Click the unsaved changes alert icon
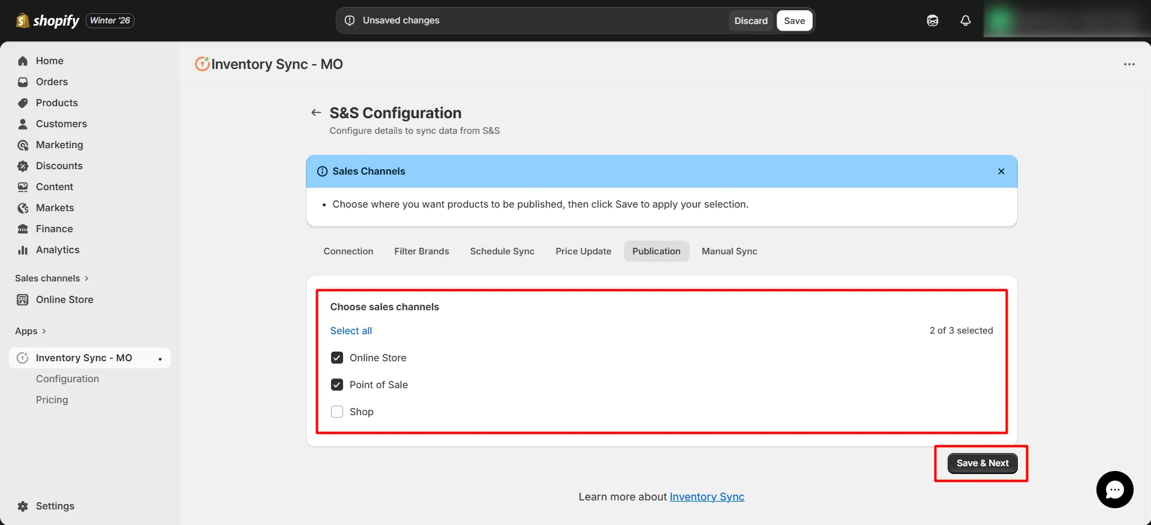Image resolution: width=1151 pixels, height=525 pixels. [x=350, y=20]
